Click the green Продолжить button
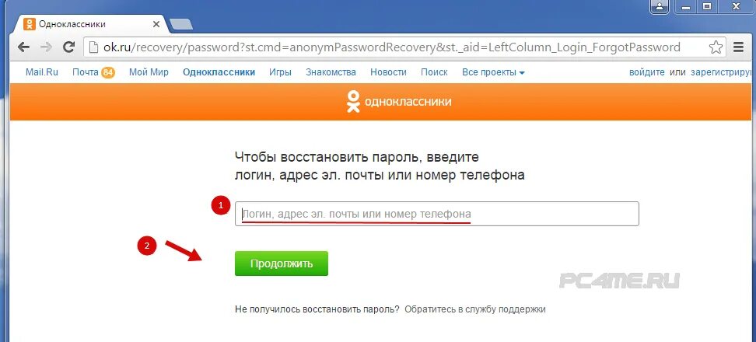The width and height of the screenshot is (756, 342). (282, 263)
